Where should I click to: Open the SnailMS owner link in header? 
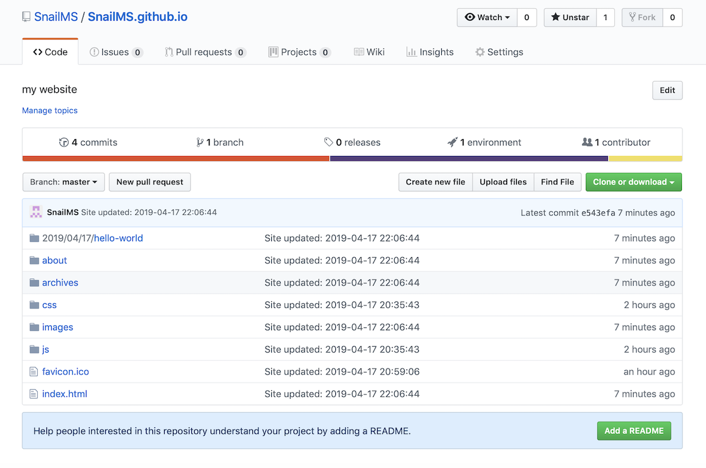click(x=56, y=17)
